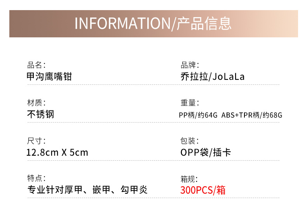Click the 尺寸 label
Screen dimensions: 307x221
pyautogui.click(x=36, y=141)
